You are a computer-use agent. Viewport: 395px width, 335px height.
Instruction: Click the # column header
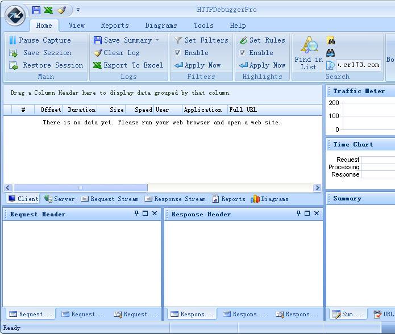pos(23,110)
